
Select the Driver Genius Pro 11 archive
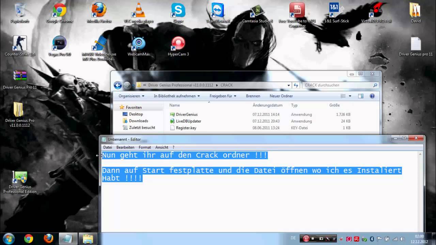point(20,79)
